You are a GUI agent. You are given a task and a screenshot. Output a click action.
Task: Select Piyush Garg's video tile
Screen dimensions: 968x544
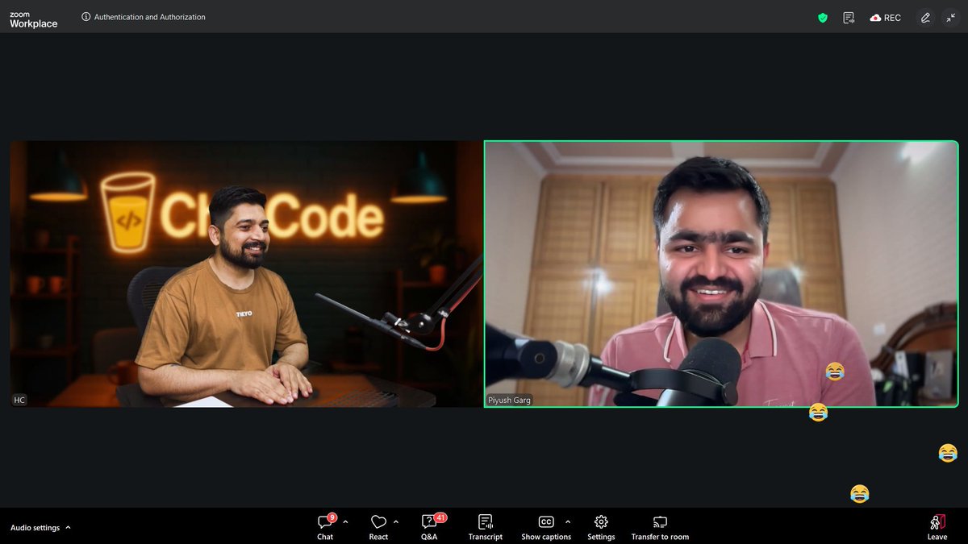point(722,274)
